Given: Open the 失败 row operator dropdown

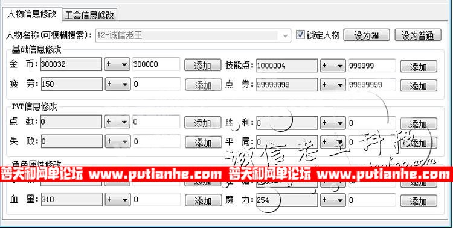Looking at the screenshot, I should (x=117, y=141).
